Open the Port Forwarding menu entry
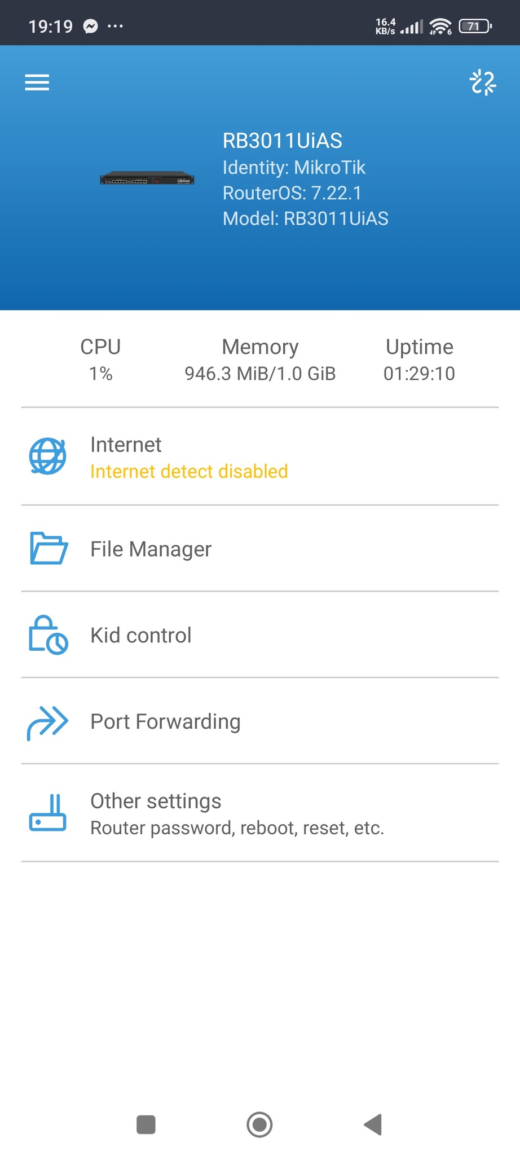 165,722
